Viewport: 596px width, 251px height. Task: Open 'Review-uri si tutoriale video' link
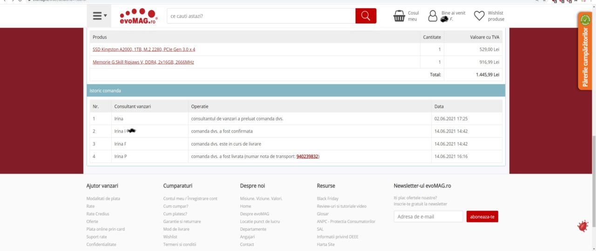coord(341,206)
